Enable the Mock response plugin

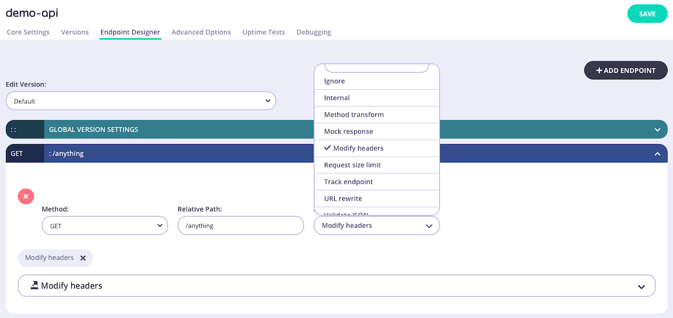coord(349,131)
